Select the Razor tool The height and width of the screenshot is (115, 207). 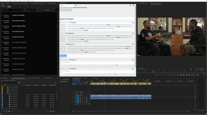(68, 79)
